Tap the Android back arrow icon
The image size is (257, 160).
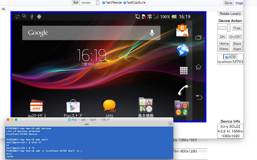click(x=199, y=97)
